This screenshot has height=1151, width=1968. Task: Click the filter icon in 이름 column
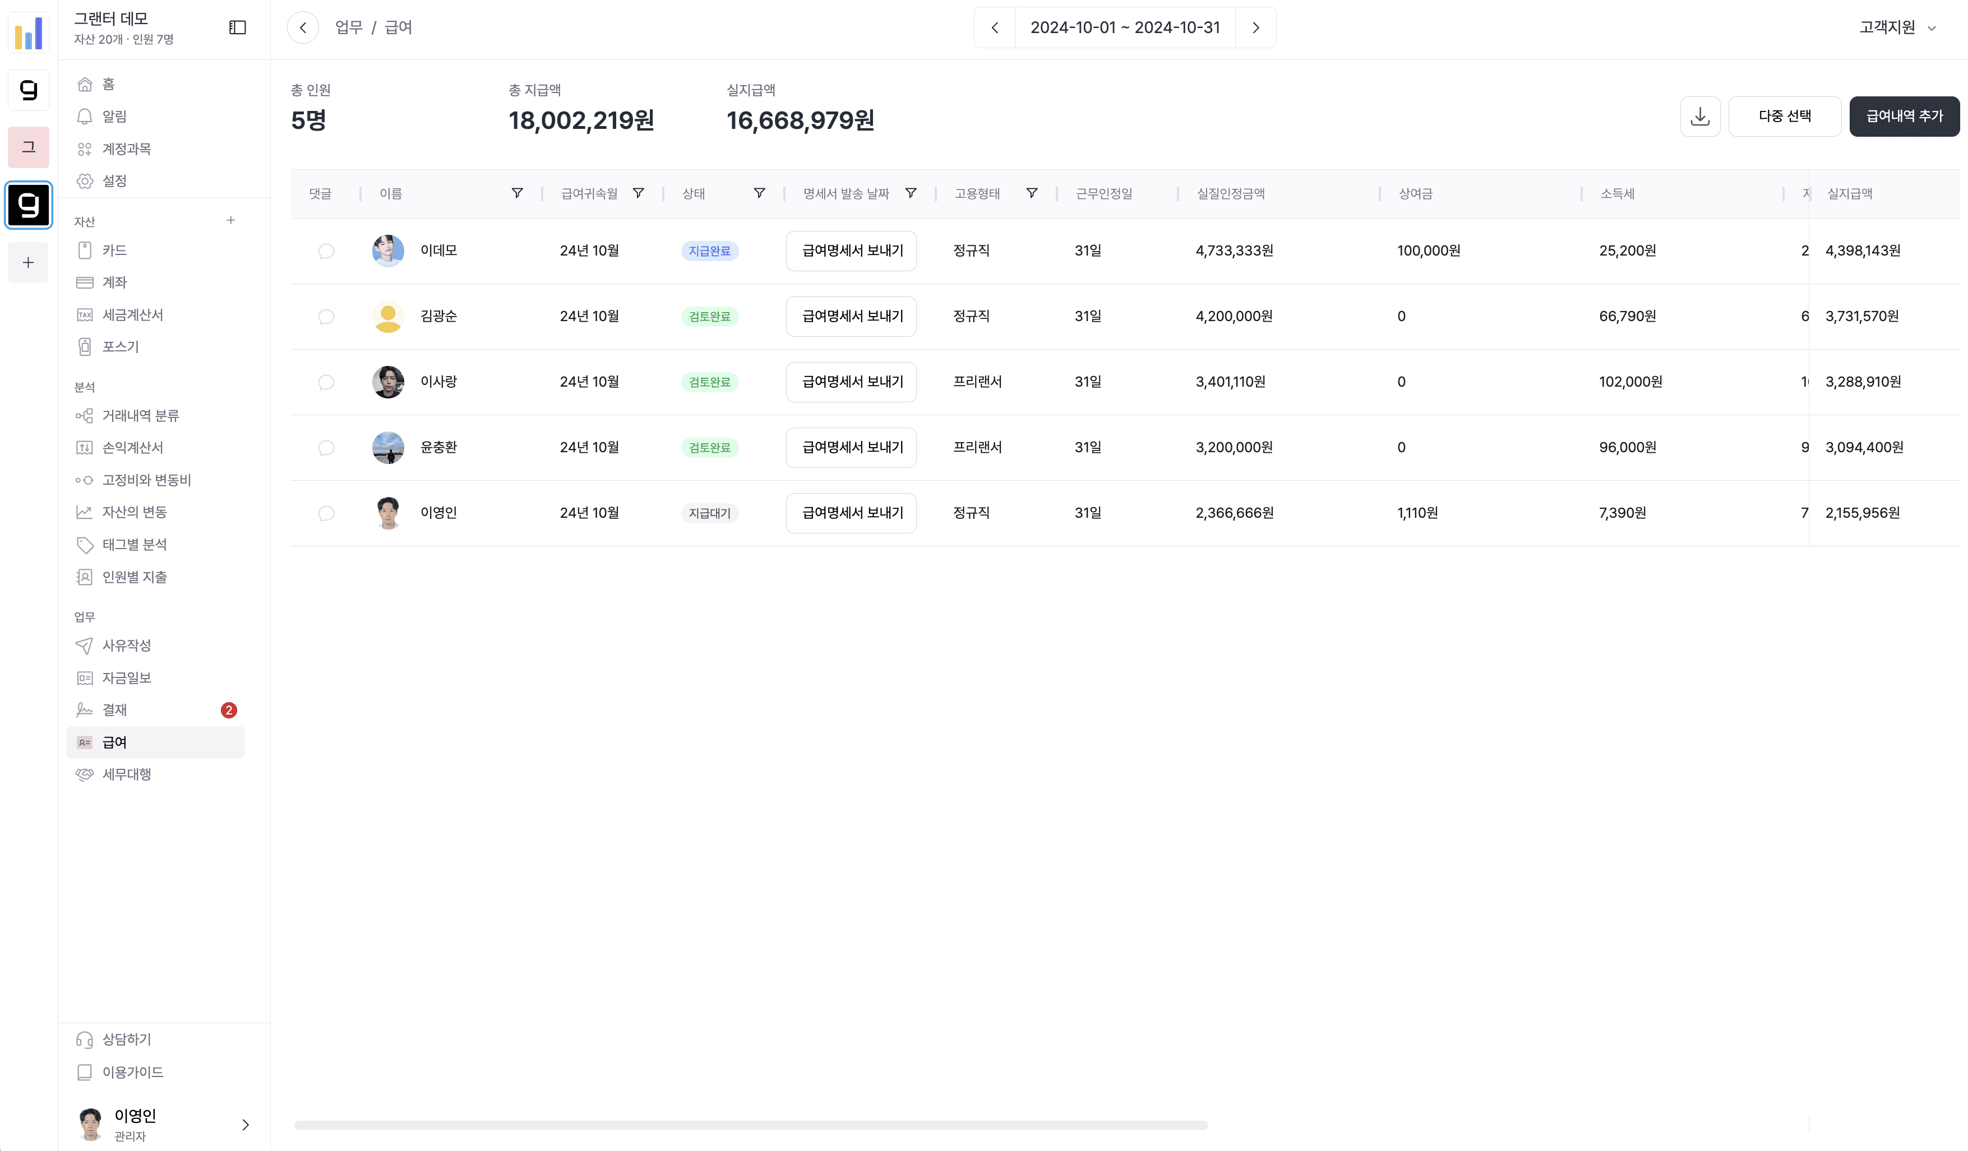tap(517, 193)
